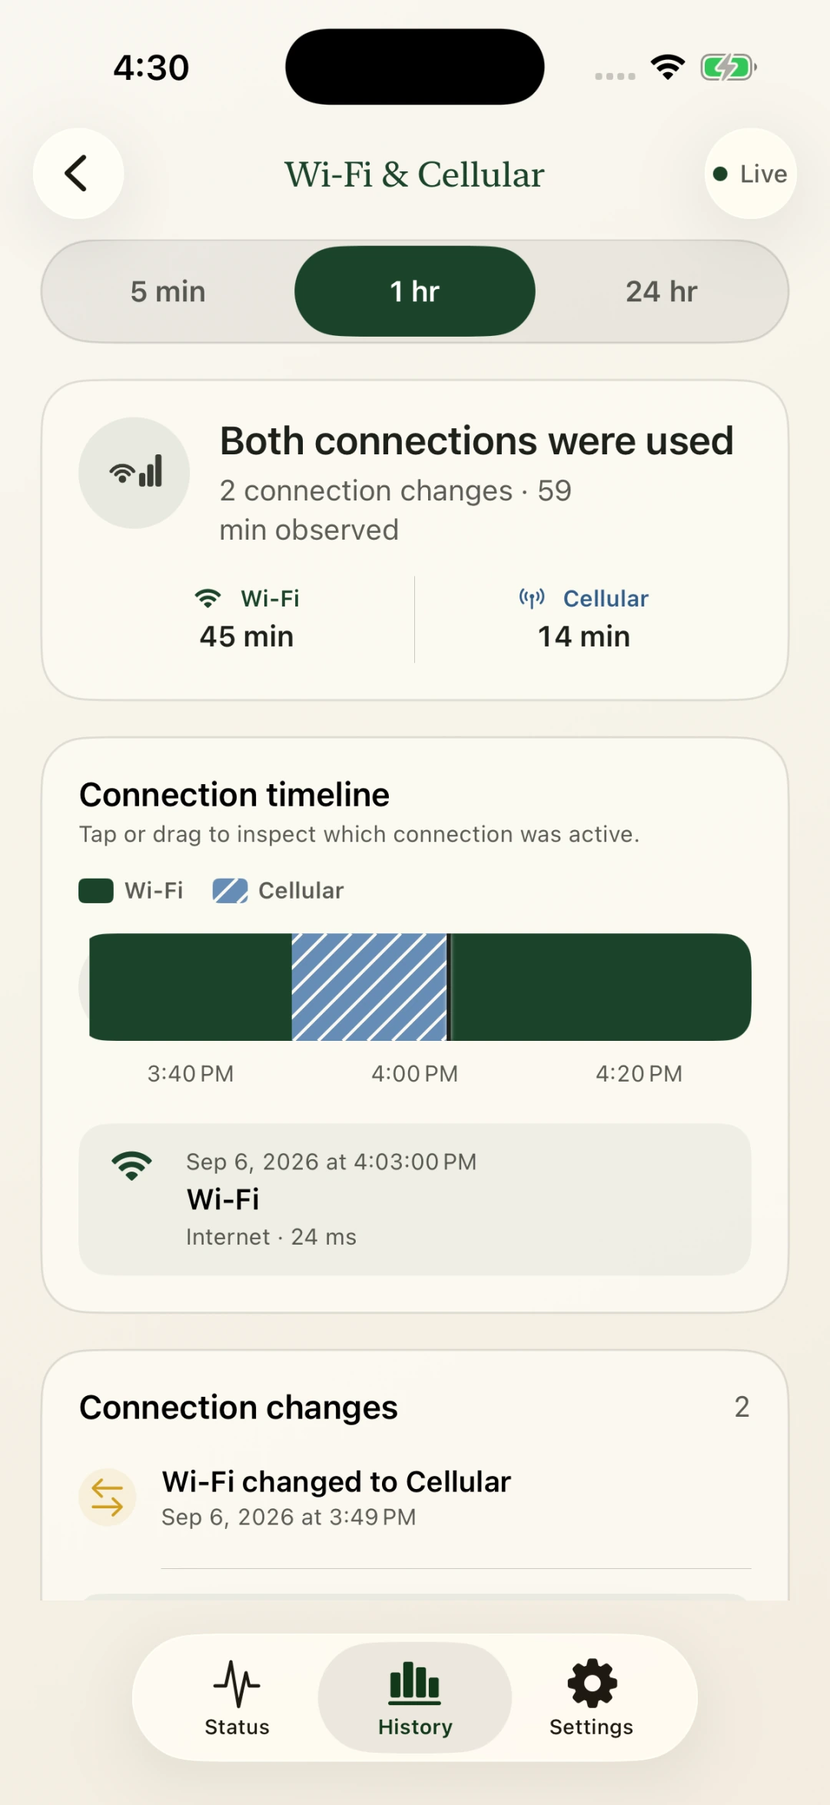
Task: Inspect the striped Cellular timeline segment
Action: pyautogui.click(x=370, y=987)
